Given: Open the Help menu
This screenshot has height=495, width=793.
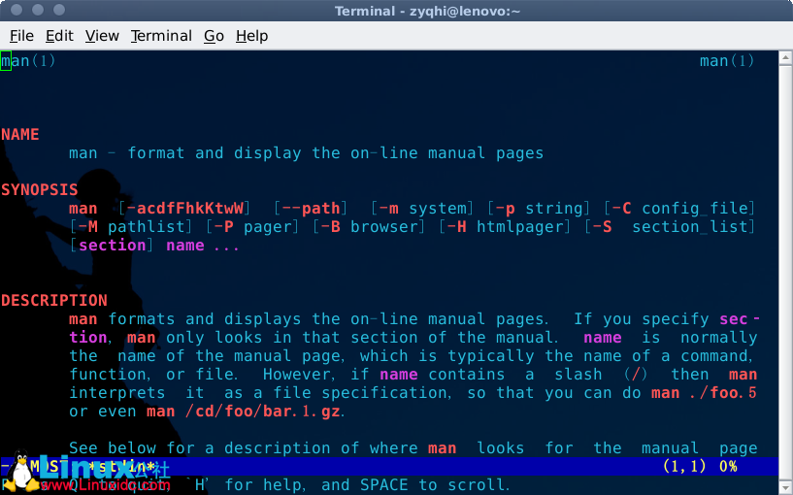Looking at the screenshot, I should pyautogui.click(x=251, y=36).
